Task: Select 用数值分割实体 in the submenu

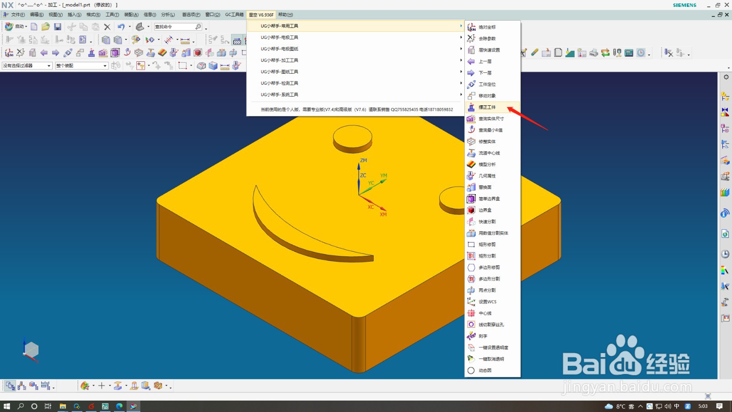Action: 492,233
